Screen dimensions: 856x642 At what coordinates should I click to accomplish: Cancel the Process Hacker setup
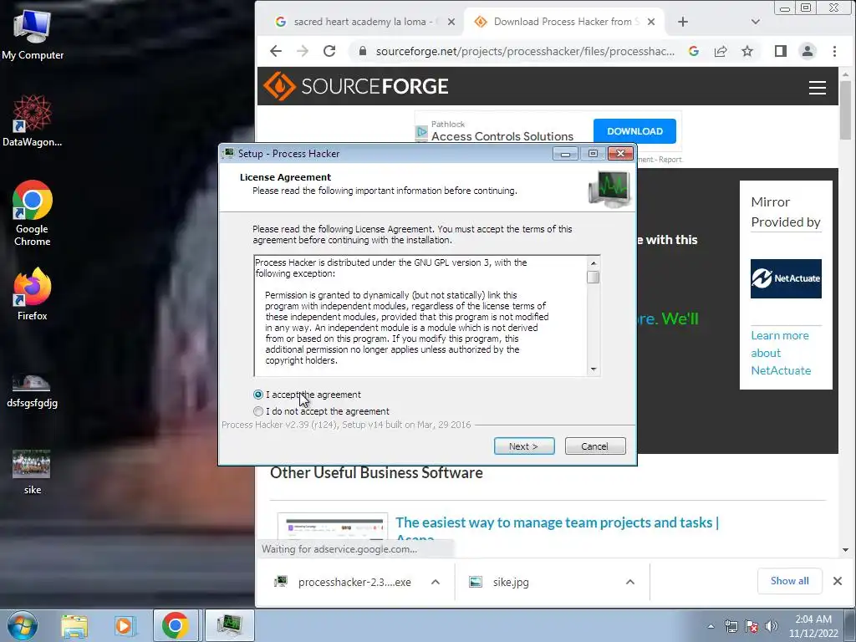[x=595, y=446]
